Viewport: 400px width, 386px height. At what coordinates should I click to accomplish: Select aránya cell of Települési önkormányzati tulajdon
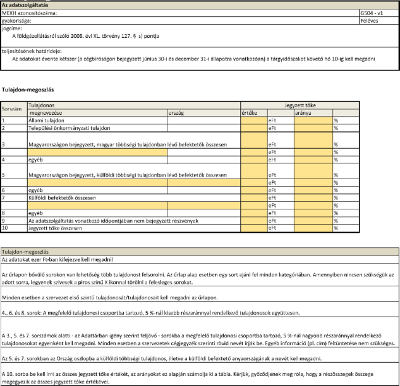click(x=313, y=128)
